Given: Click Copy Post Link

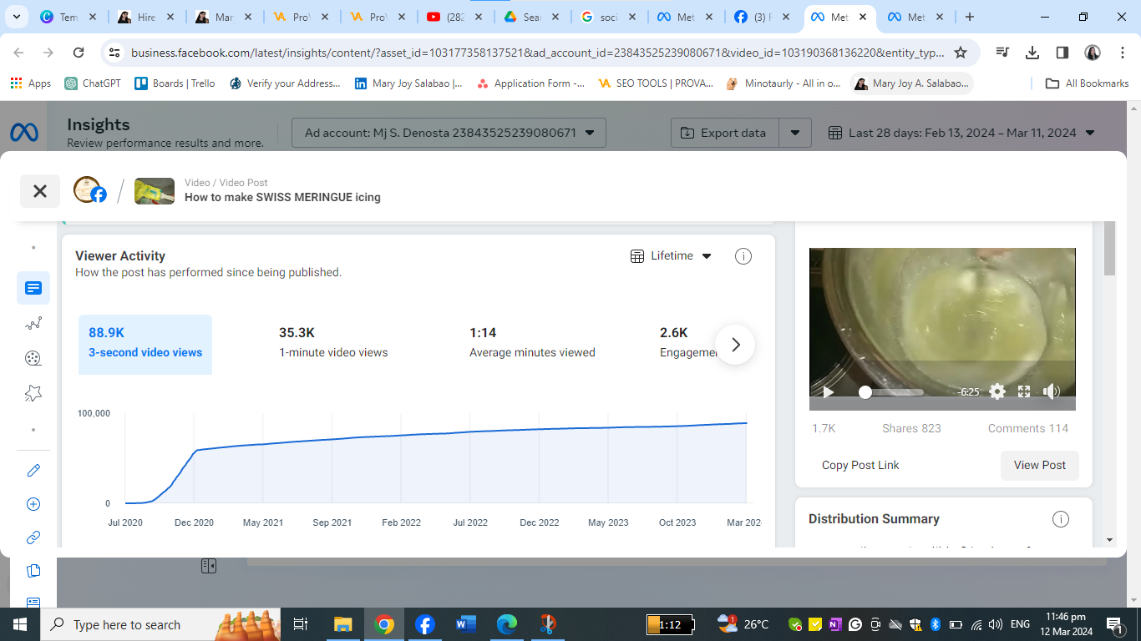Looking at the screenshot, I should pos(860,466).
